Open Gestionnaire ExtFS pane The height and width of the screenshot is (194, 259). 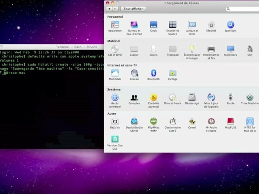(173, 125)
